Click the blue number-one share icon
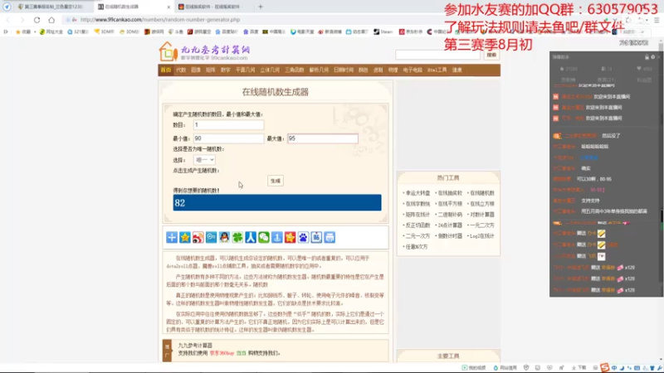 pos(276,237)
